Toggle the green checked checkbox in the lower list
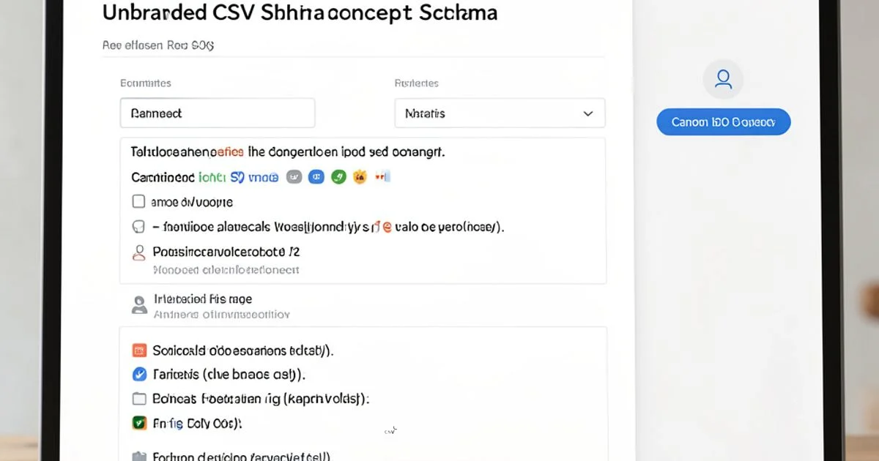This screenshot has height=461, width=879. click(x=139, y=422)
